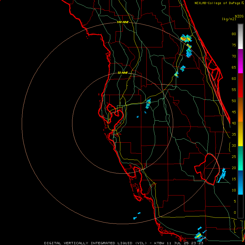Click the legend value 15
Image resolution: width=245 pixels, height=245 pixels.
(x=234, y=179)
